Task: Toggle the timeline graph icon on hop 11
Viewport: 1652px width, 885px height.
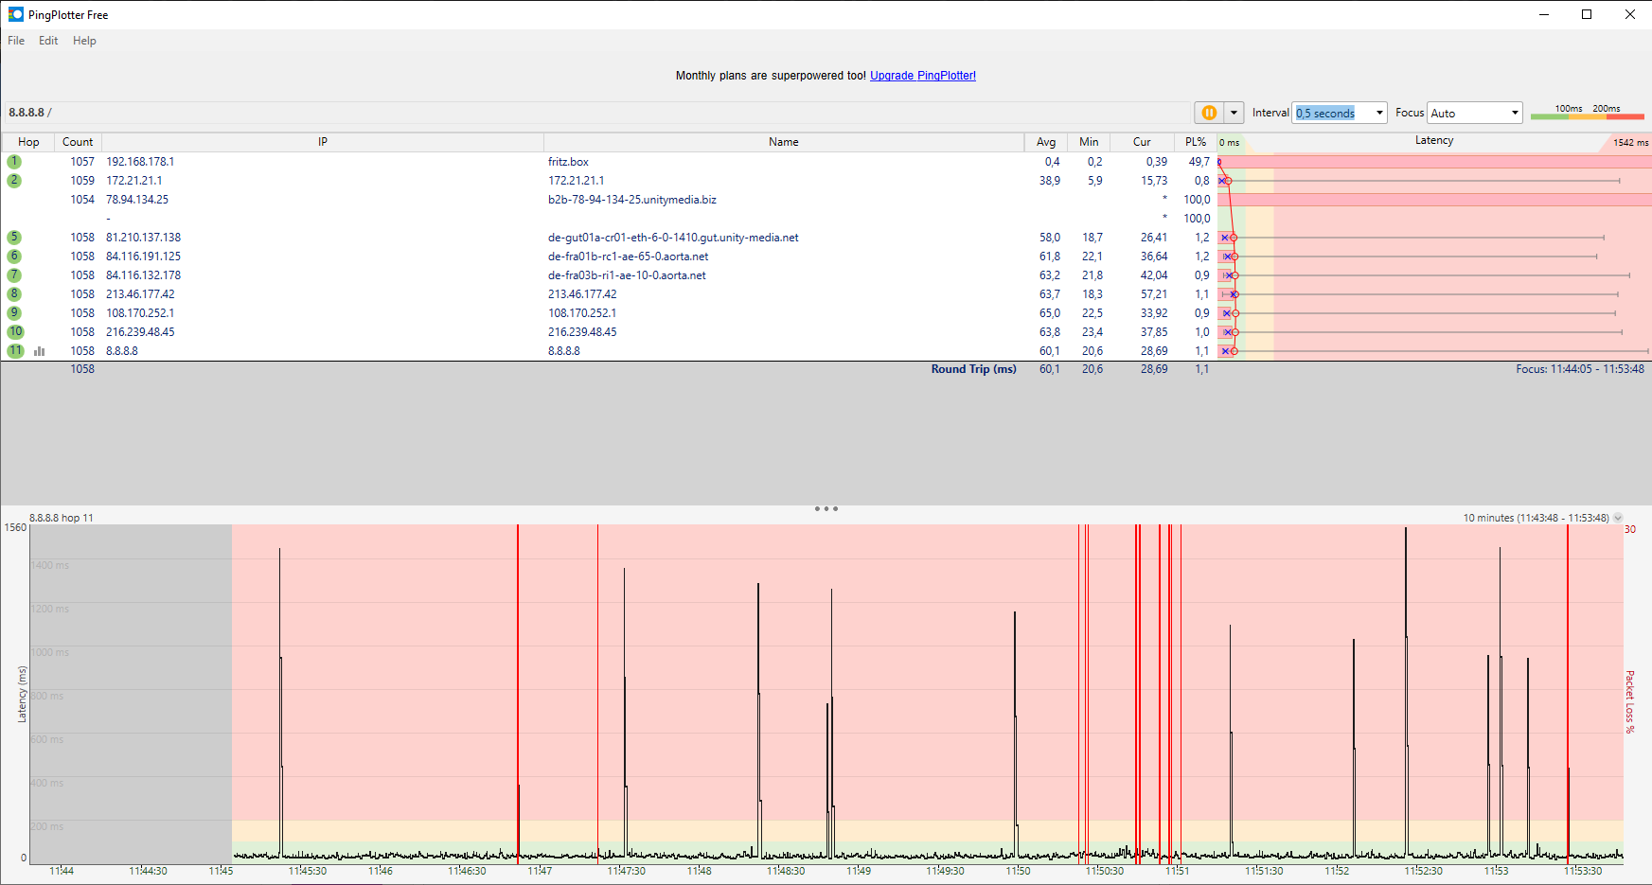Action: (40, 351)
